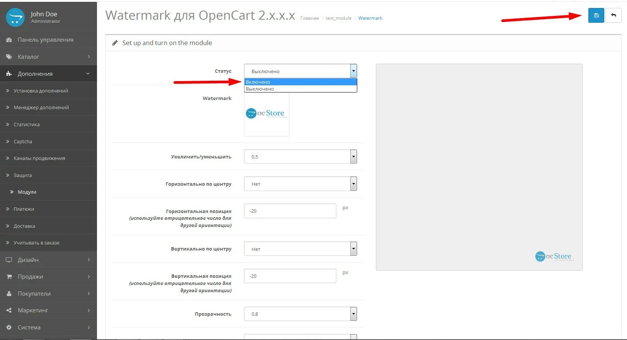Click the share icon beside Маркетинг
This screenshot has width=627, height=340.
coord(9,310)
